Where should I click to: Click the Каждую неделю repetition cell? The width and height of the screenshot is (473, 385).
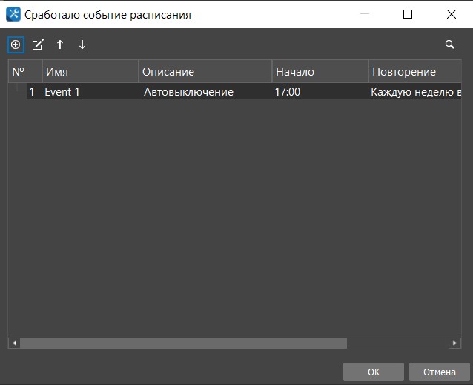(x=414, y=92)
